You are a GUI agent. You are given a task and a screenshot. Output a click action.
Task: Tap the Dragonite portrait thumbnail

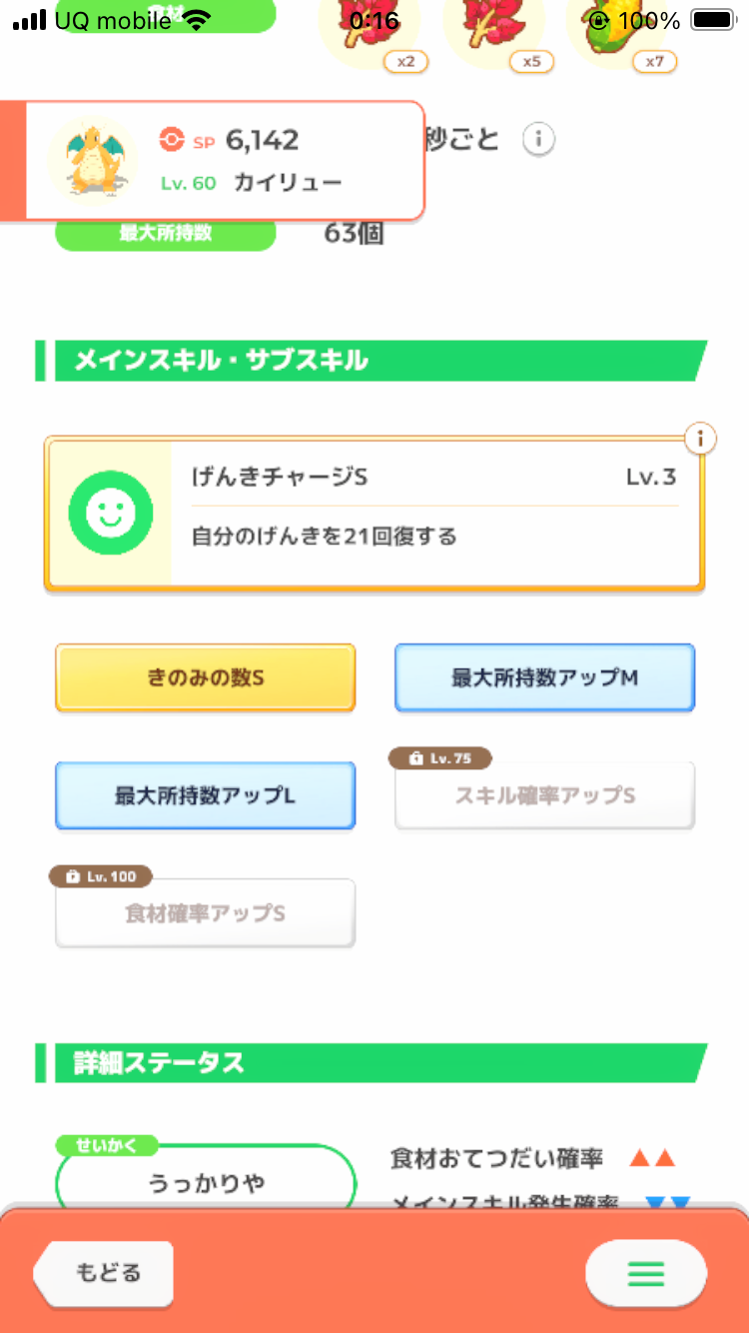93,160
